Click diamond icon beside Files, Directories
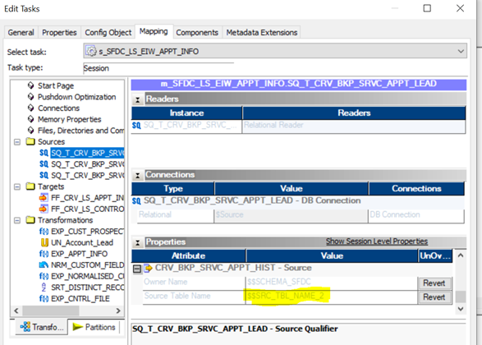482x345 pixels. point(30,131)
